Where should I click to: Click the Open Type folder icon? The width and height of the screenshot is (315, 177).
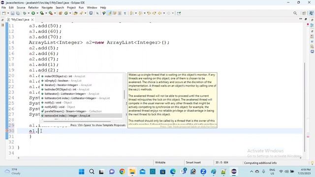pyautogui.click(x=75, y=13)
